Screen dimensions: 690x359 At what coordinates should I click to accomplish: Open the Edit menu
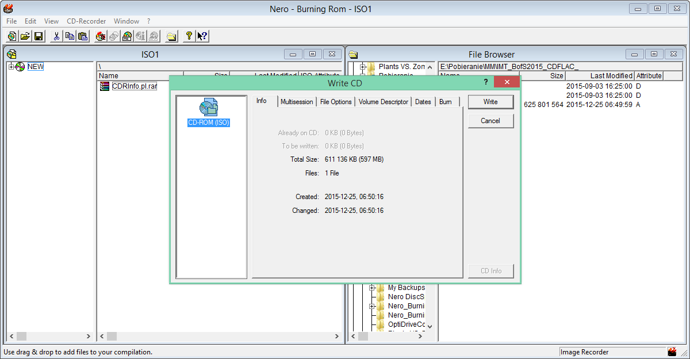tap(30, 21)
